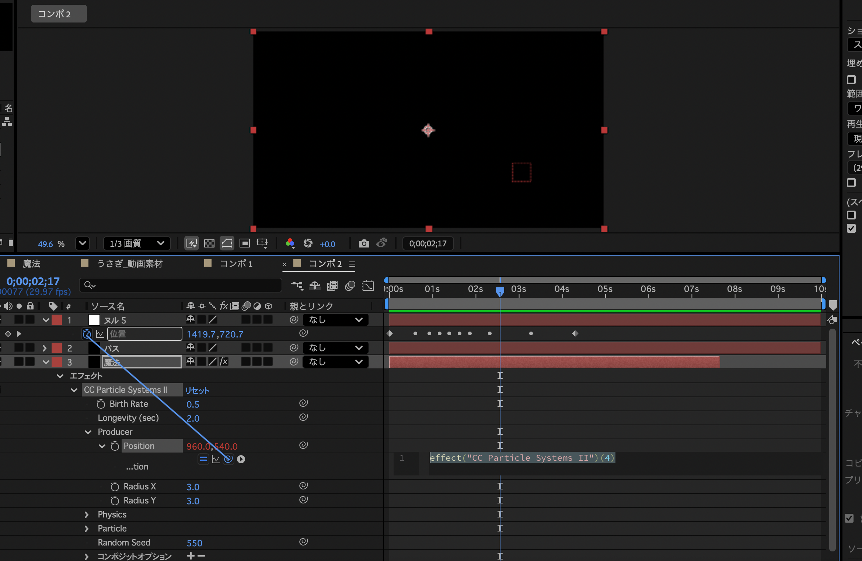Close the コンポ 2 timeline tab

point(285,264)
